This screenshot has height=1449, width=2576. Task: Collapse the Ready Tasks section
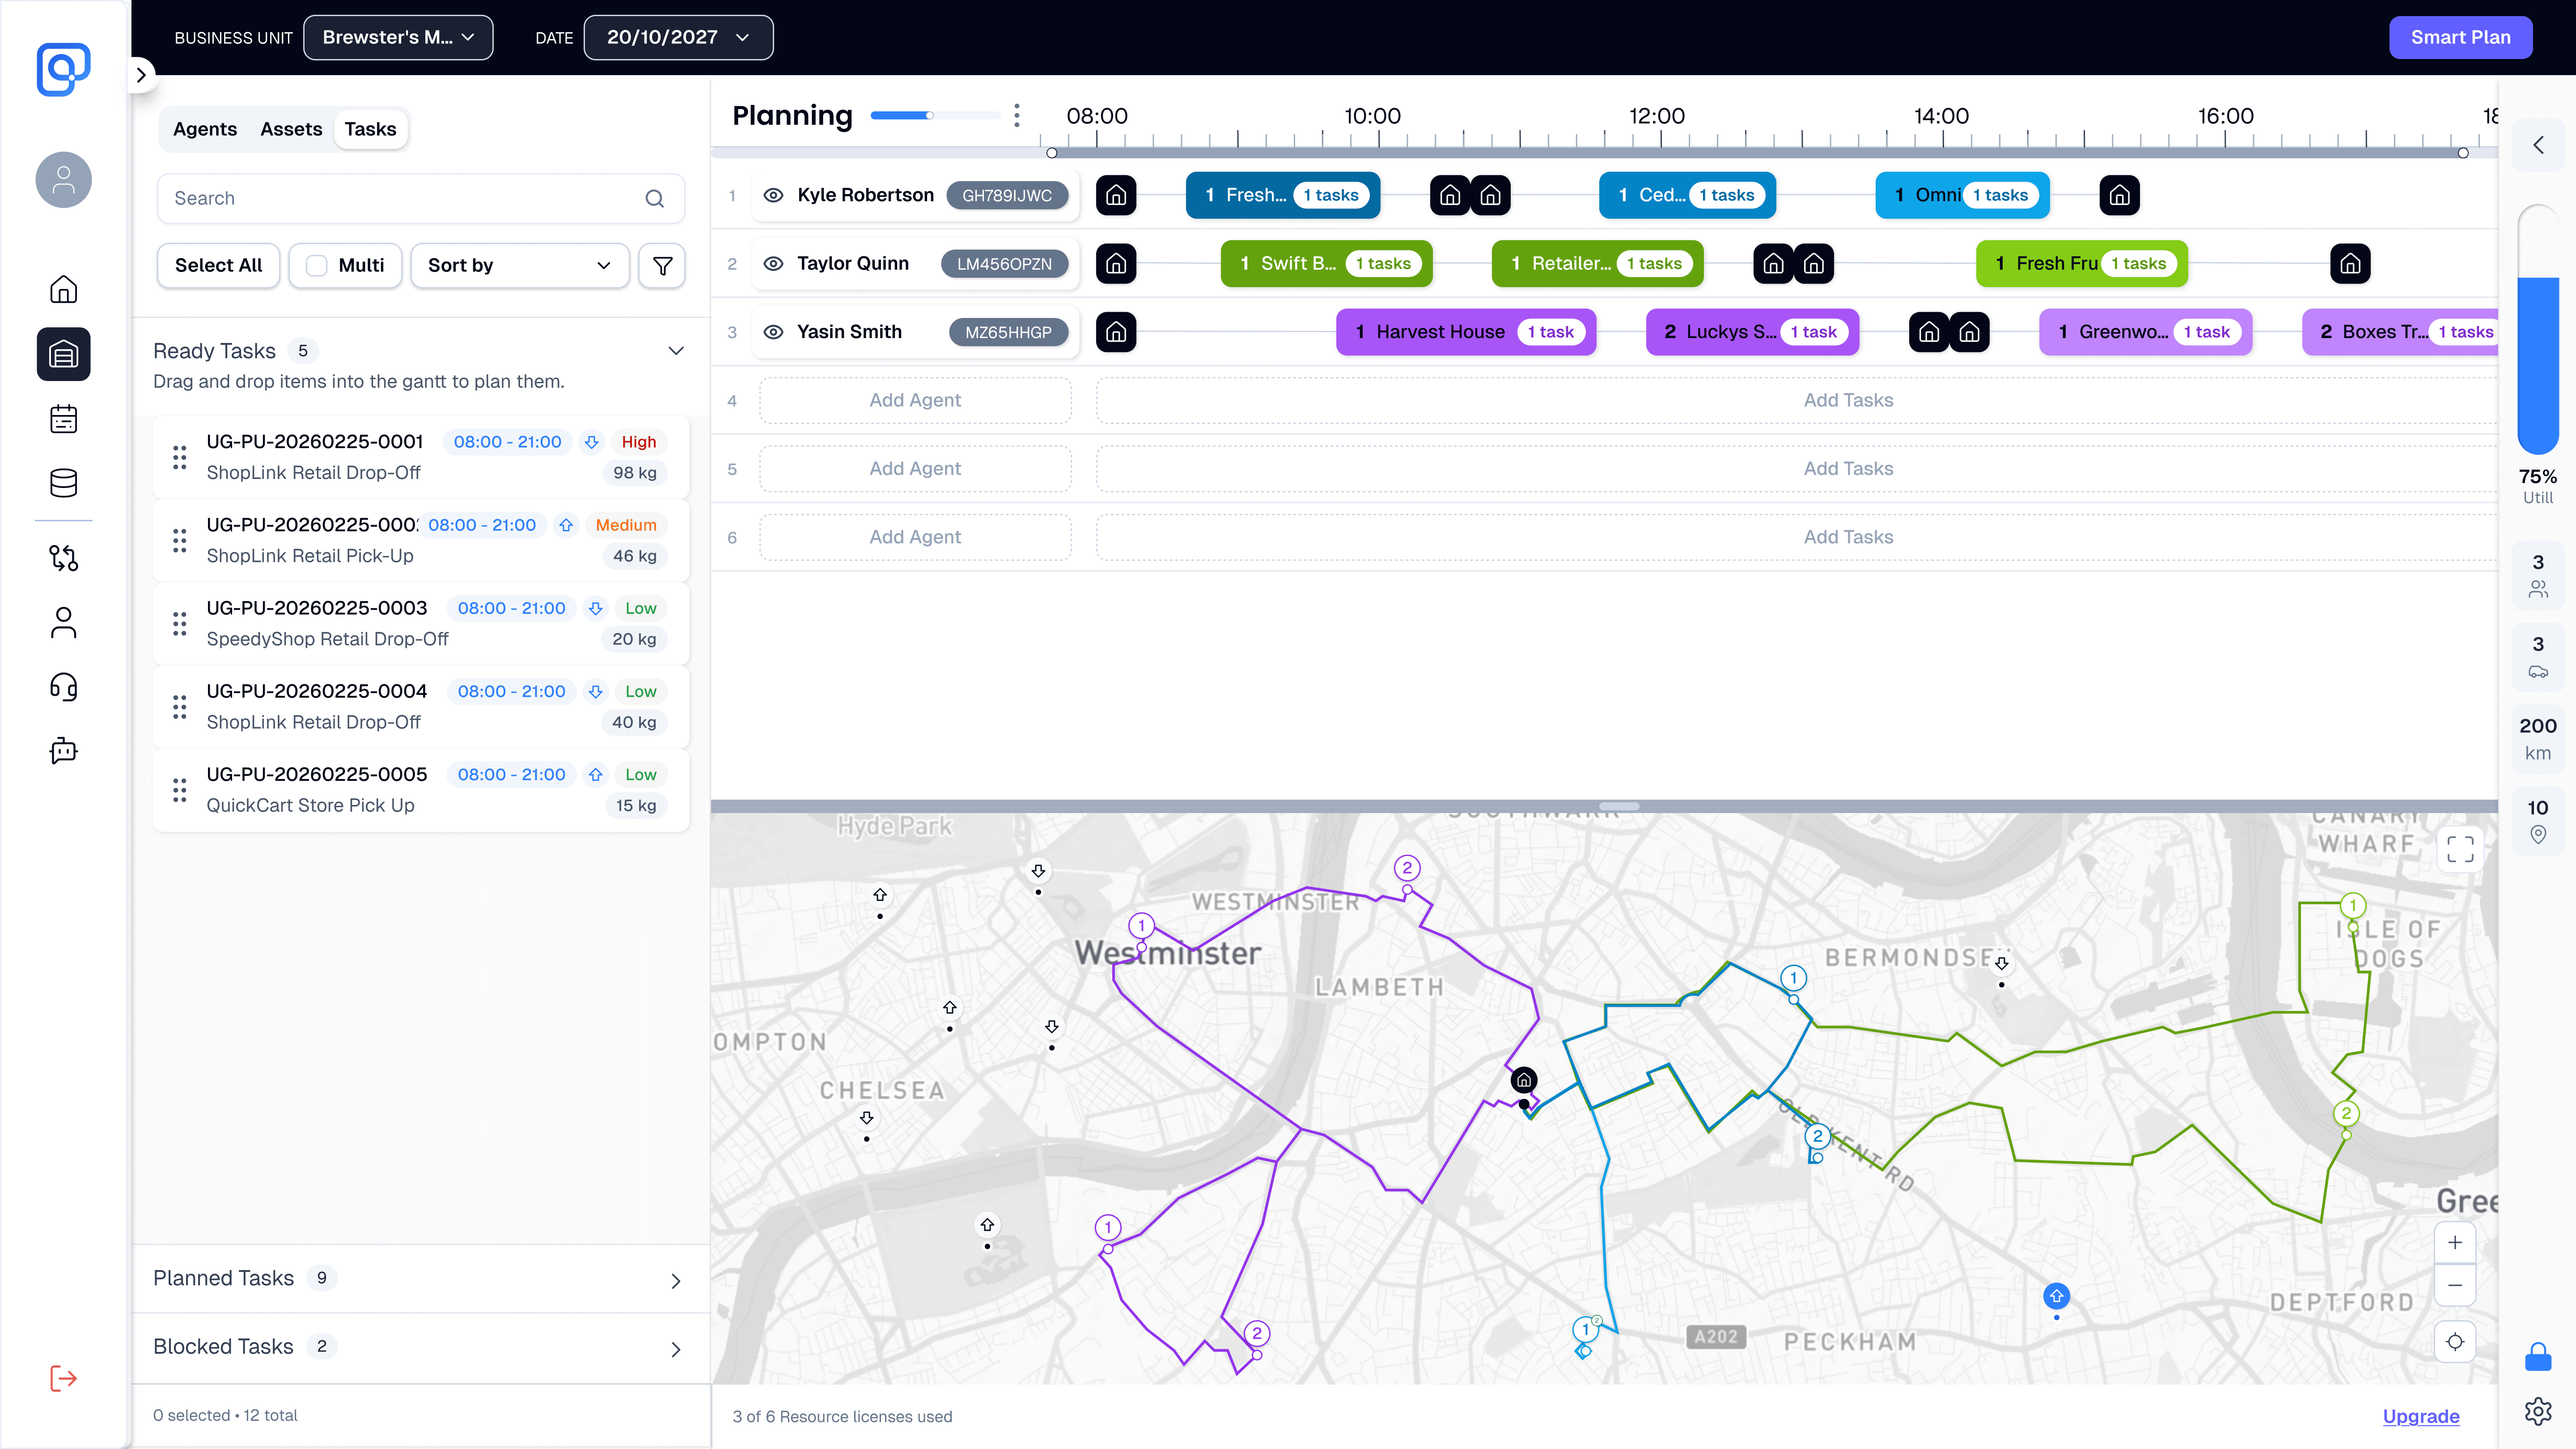(676, 351)
